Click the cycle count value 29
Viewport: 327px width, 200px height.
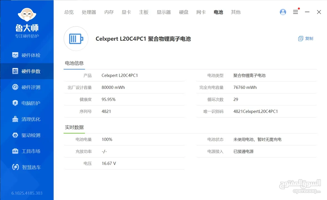236,99
